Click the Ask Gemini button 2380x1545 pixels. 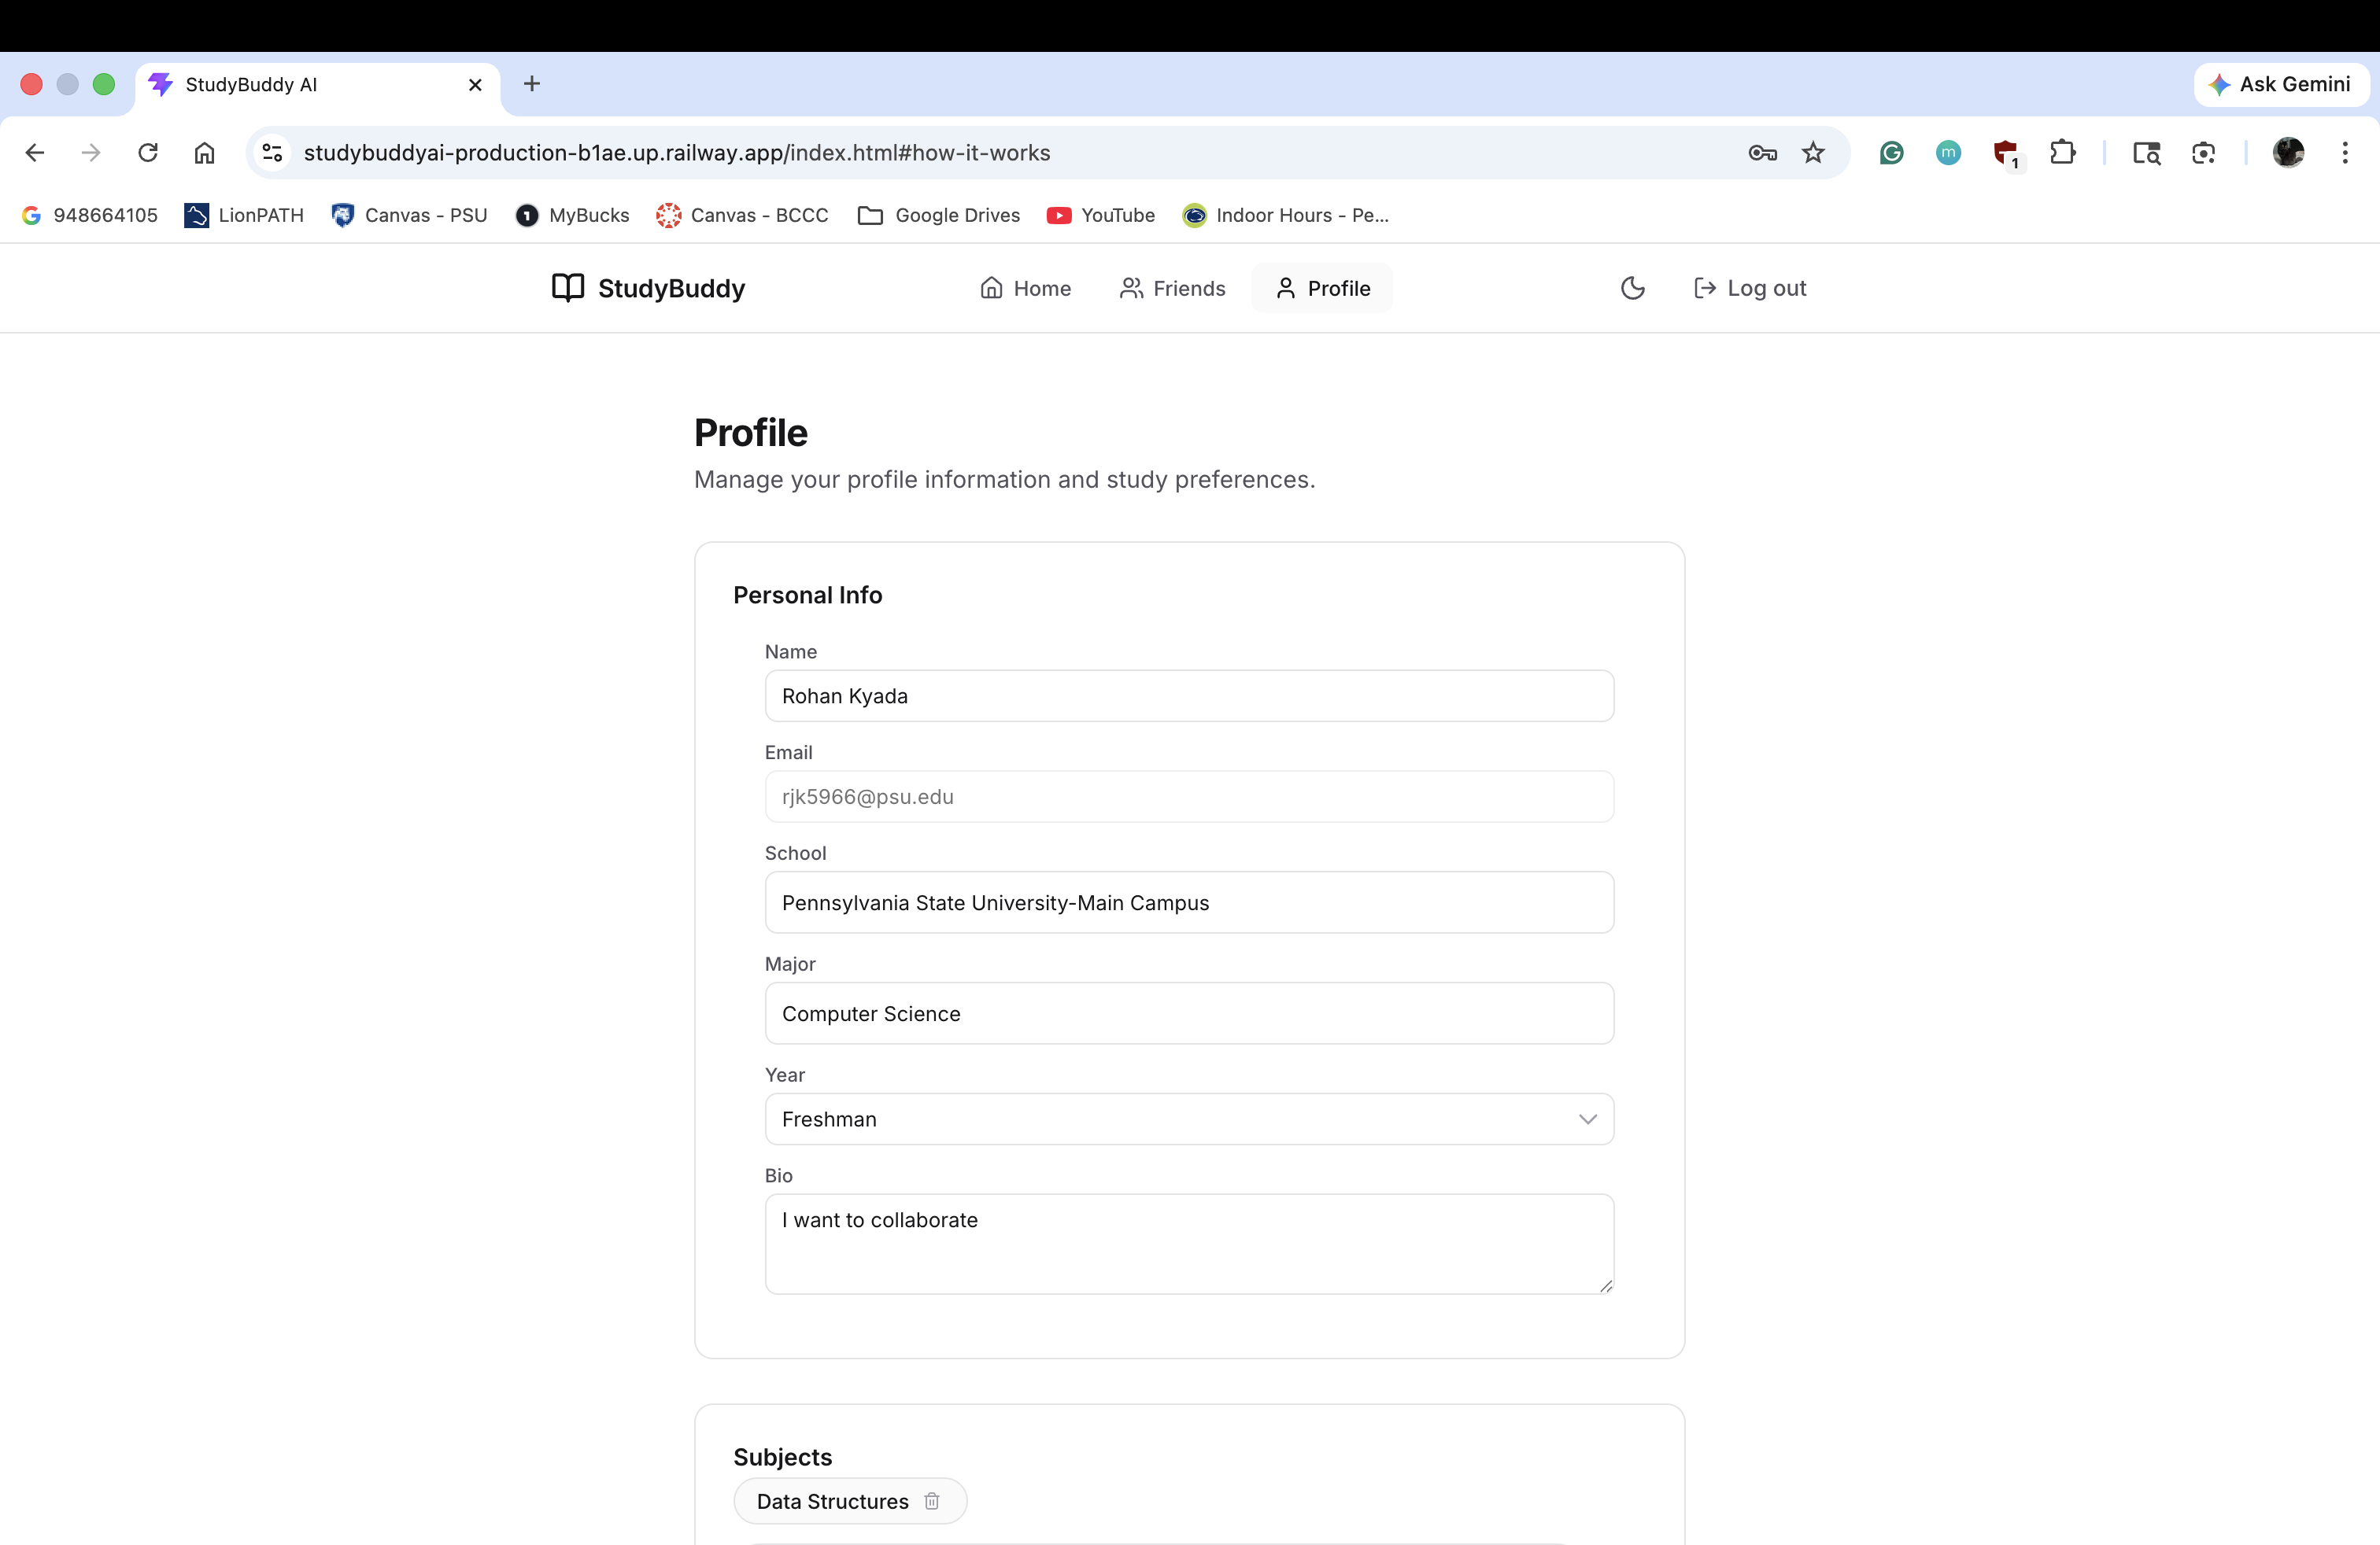tap(2281, 84)
